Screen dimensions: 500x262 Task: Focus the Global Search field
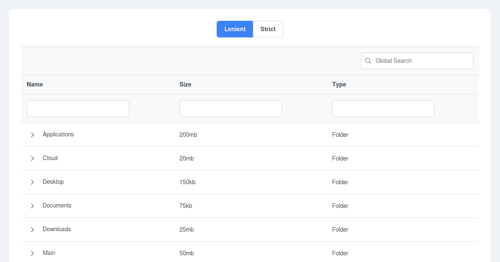(421, 61)
